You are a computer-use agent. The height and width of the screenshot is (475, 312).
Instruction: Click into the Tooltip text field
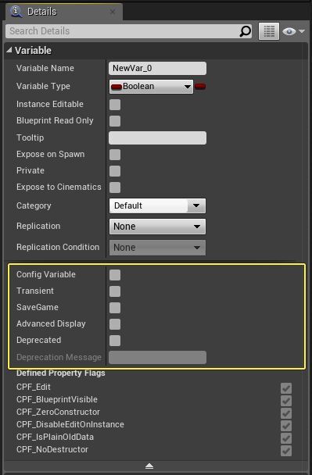[157, 137]
